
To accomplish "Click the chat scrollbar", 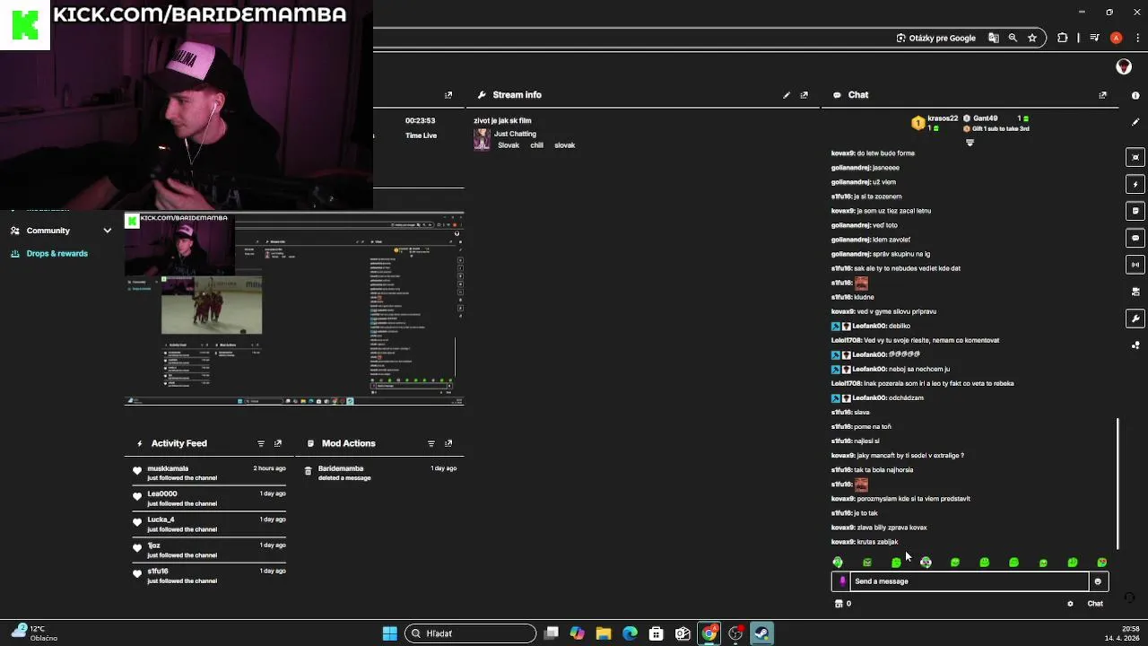I will tap(1118, 483).
